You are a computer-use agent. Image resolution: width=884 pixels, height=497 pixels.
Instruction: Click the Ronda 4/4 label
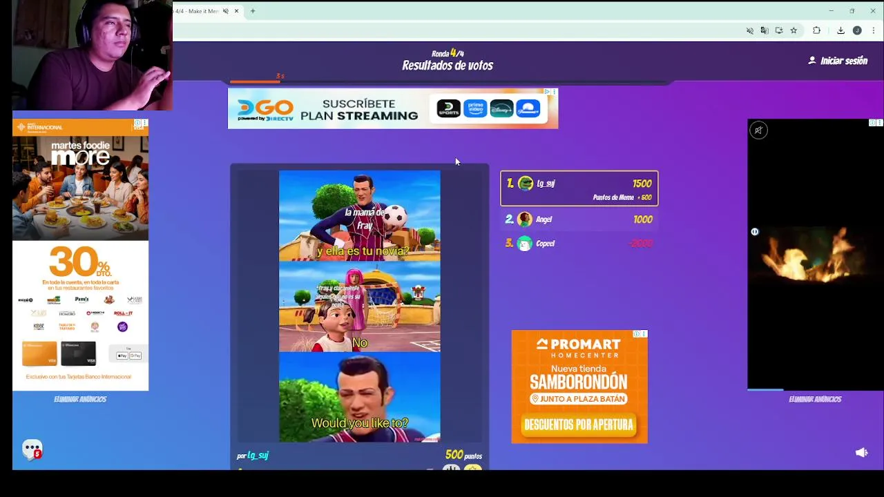coord(448,53)
